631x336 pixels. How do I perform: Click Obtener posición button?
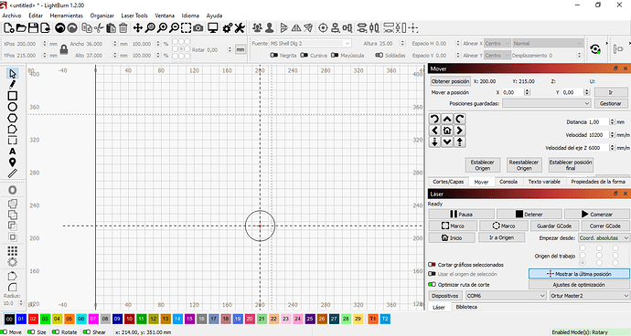[x=450, y=81]
